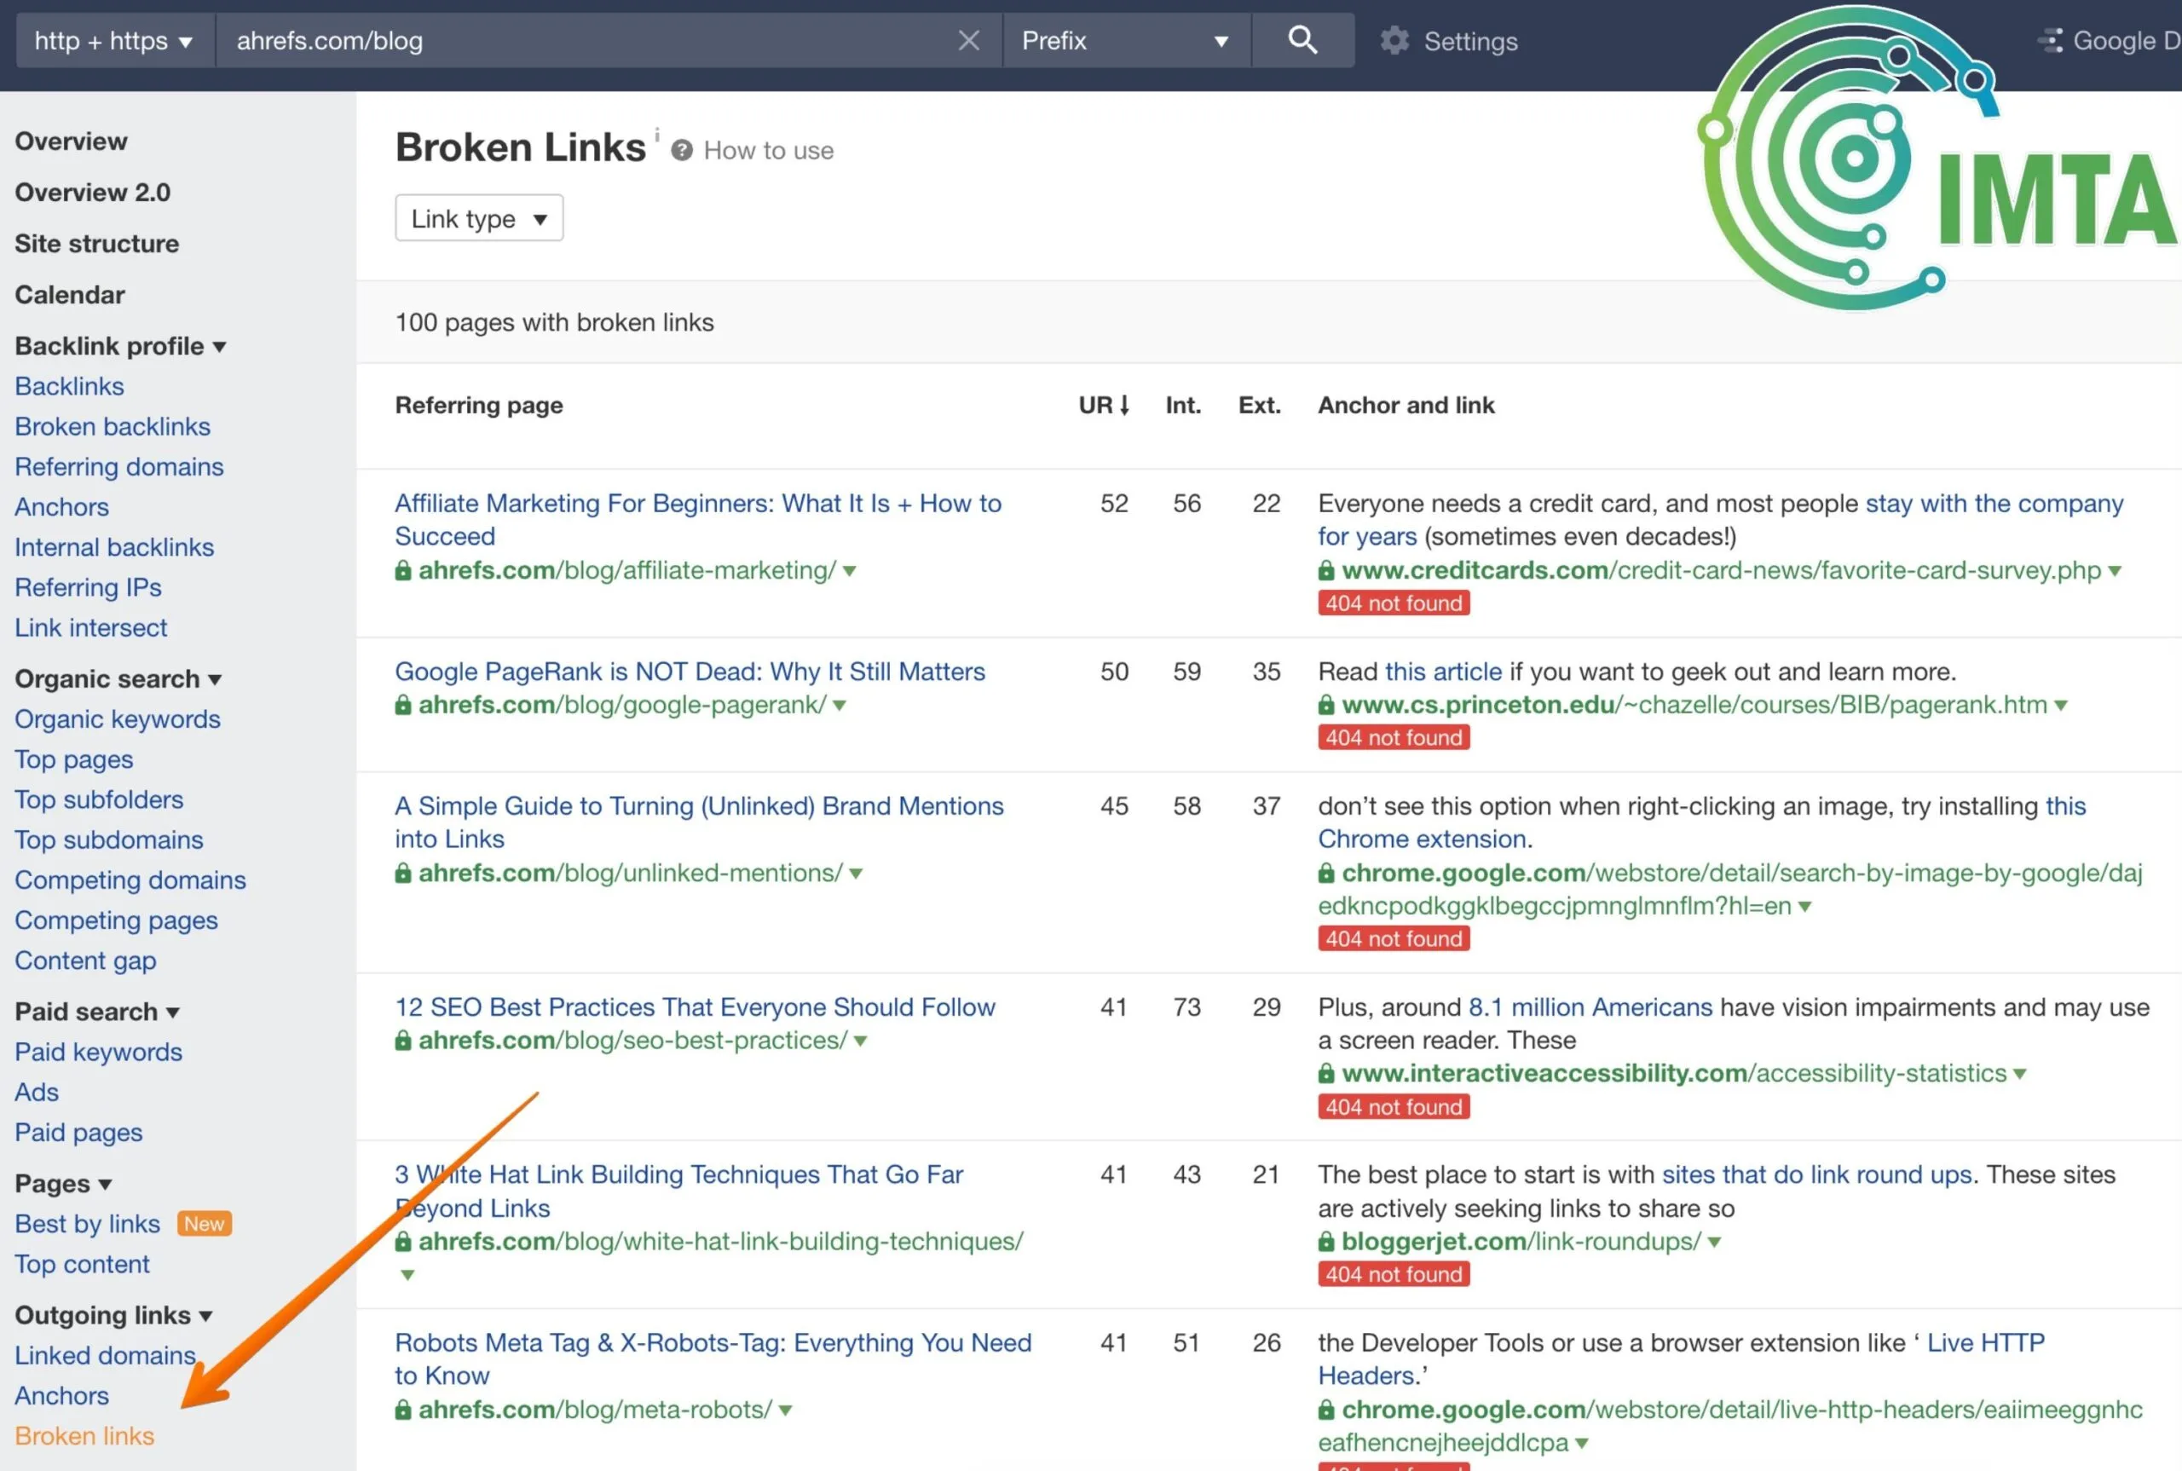Open the Prefix mode dropdown
This screenshot has height=1471, width=2182.
coord(1127,40)
